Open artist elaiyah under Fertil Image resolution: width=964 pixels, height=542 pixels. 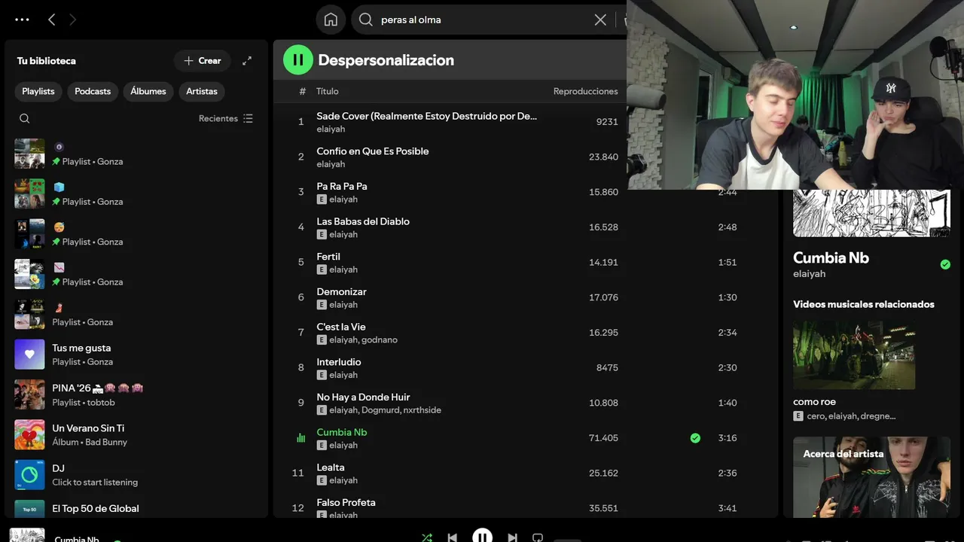coord(343,269)
